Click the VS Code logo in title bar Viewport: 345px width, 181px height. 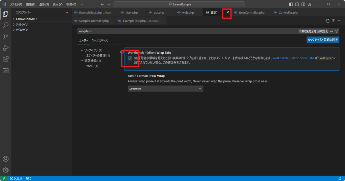click(x=4, y=4)
